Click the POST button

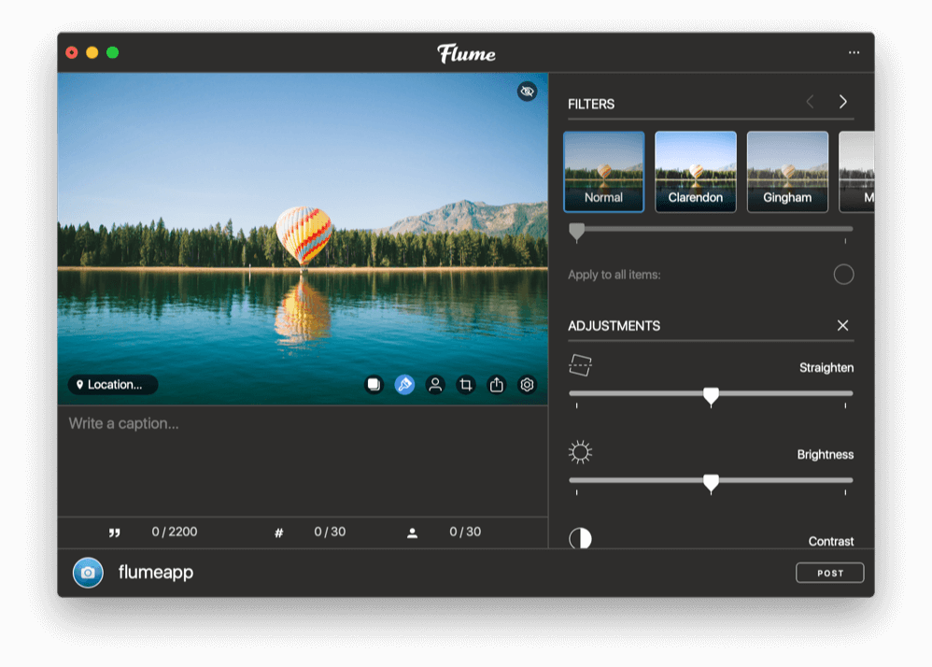830,573
